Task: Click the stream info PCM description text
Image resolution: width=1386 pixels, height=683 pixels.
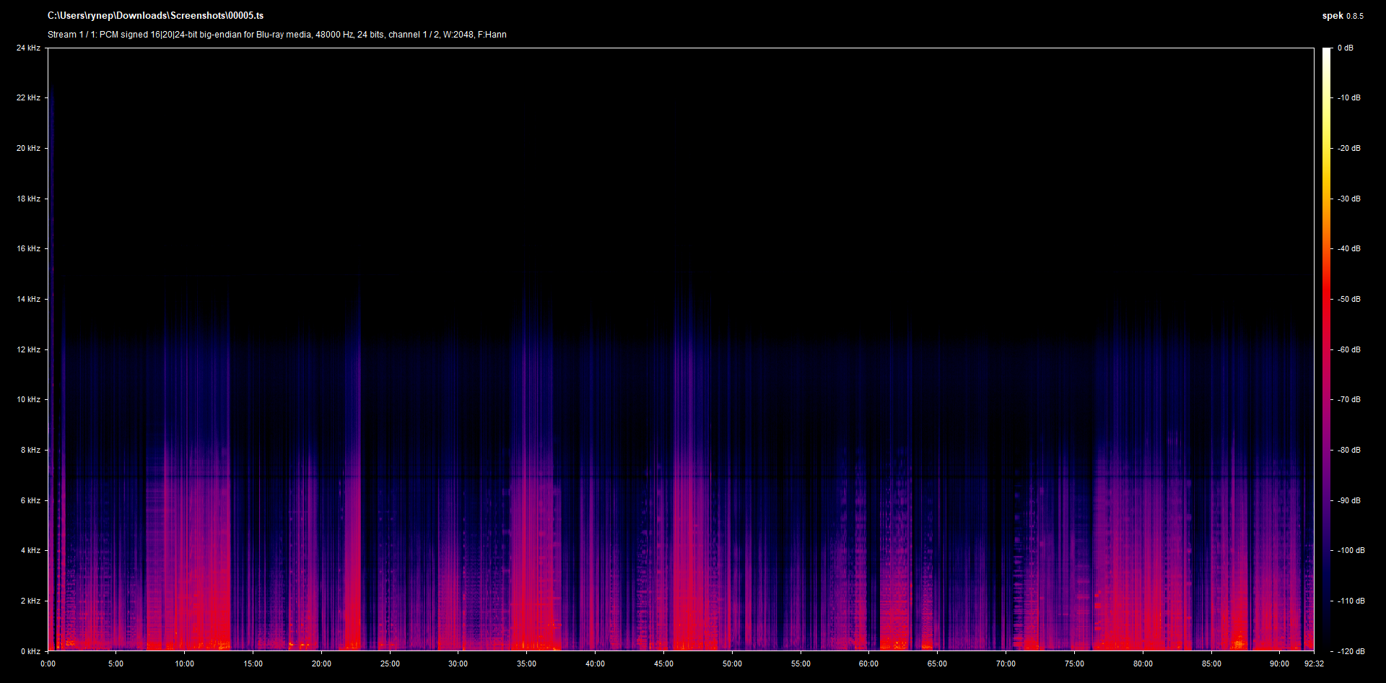Action: point(276,35)
